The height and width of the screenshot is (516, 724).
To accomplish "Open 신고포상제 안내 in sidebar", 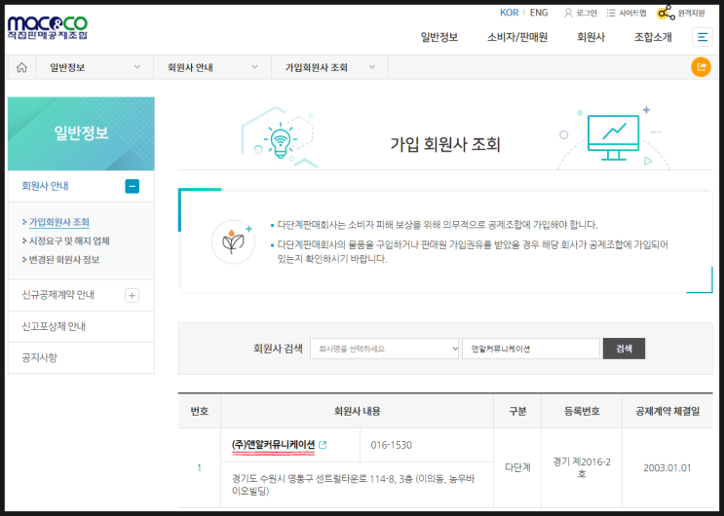I will pos(54,327).
